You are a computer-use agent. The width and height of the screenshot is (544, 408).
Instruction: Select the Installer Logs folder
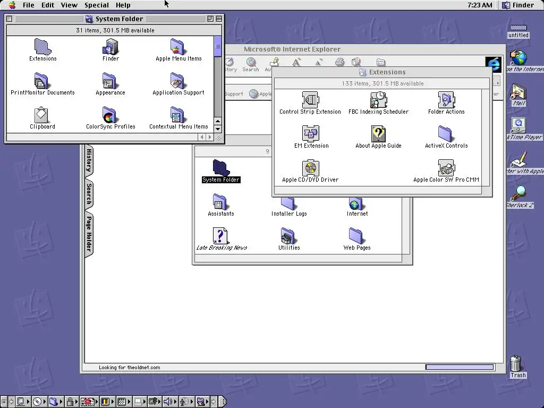tap(287, 203)
